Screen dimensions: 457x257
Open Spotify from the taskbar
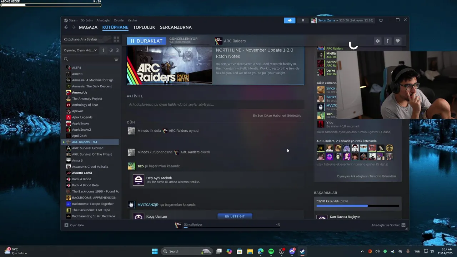point(271,251)
